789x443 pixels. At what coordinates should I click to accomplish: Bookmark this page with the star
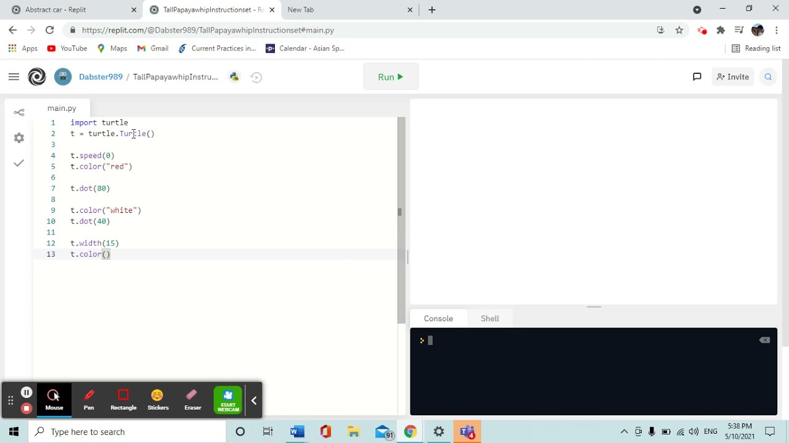point(679,30)
